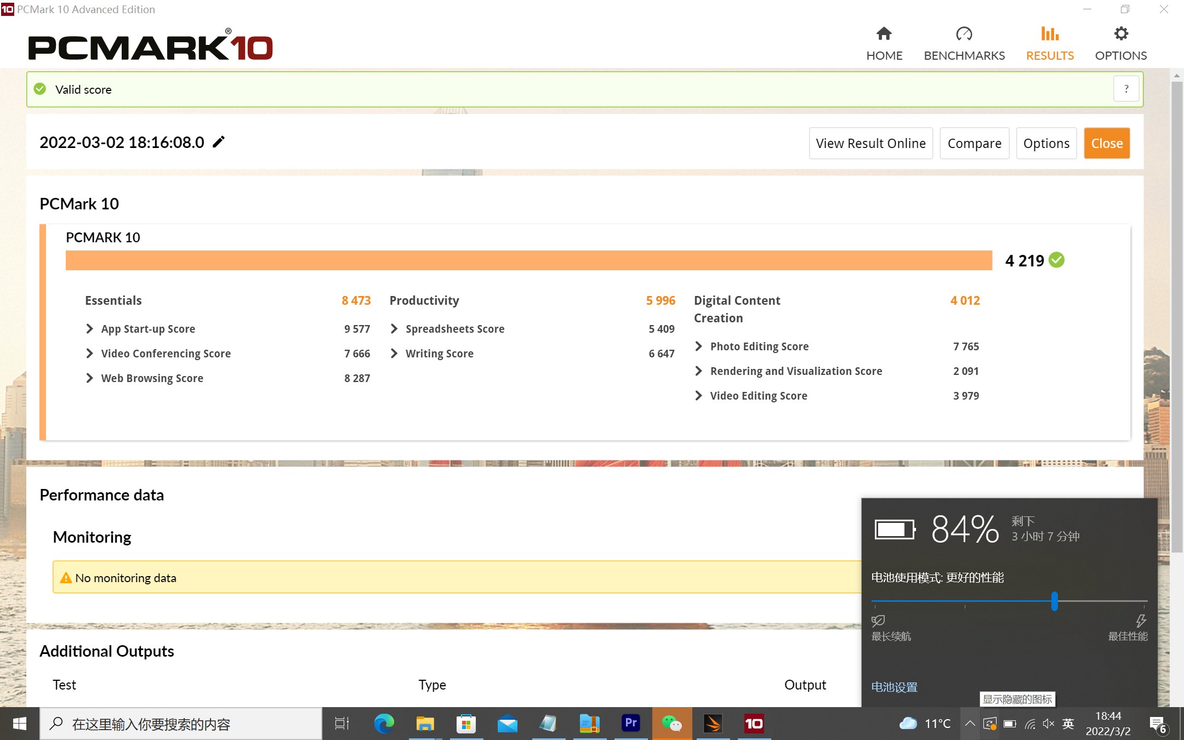
Task: Open Task View on taskbar
Action: (x=342, y=724)
